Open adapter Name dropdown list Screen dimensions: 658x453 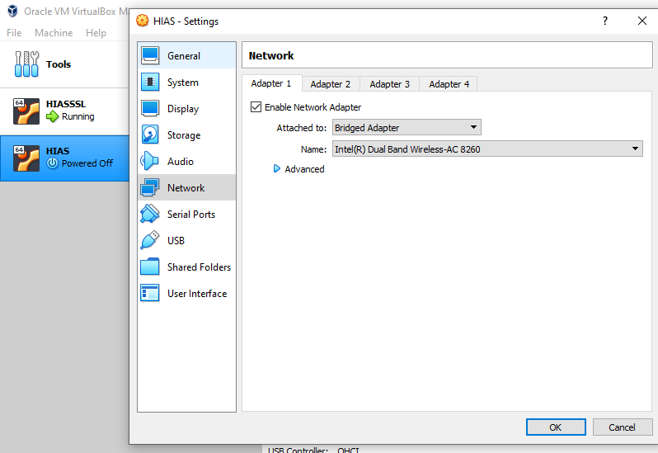487,149
